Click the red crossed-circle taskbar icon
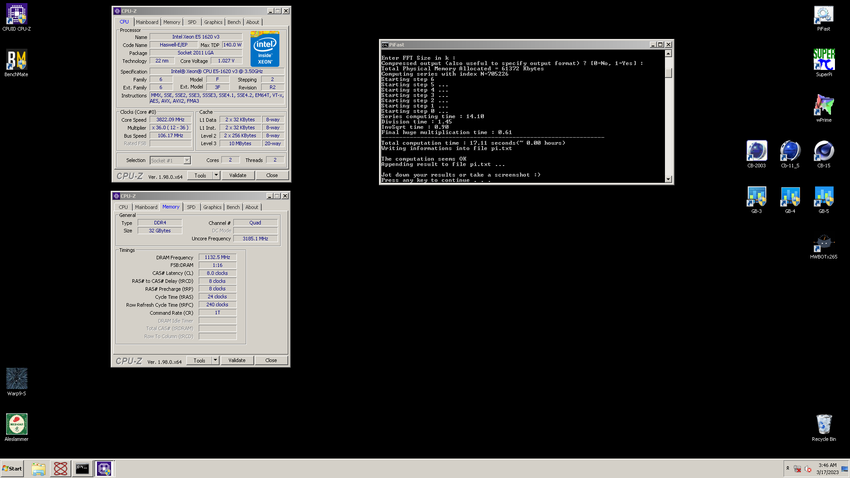 [x=60, y=469]
